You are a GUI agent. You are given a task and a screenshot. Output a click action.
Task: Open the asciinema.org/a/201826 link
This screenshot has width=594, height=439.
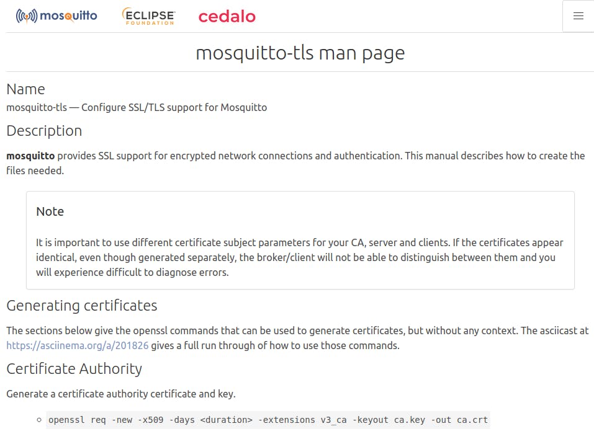point(78,345)
